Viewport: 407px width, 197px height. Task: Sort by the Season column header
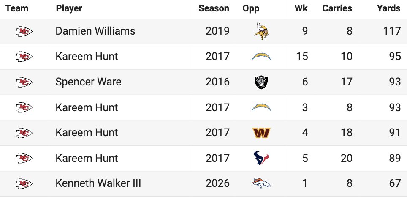tap(214, 8)
